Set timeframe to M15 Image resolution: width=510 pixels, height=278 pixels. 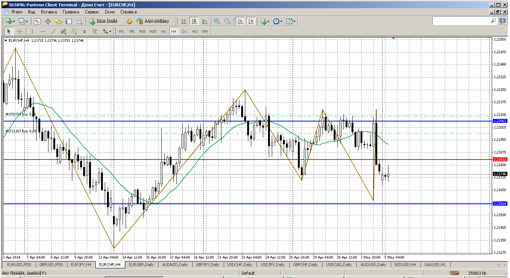(142, 32)
